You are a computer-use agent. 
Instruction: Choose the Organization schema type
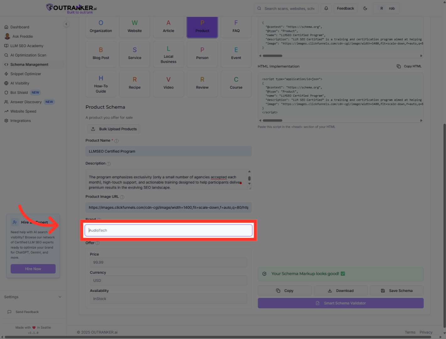(101, 27)
